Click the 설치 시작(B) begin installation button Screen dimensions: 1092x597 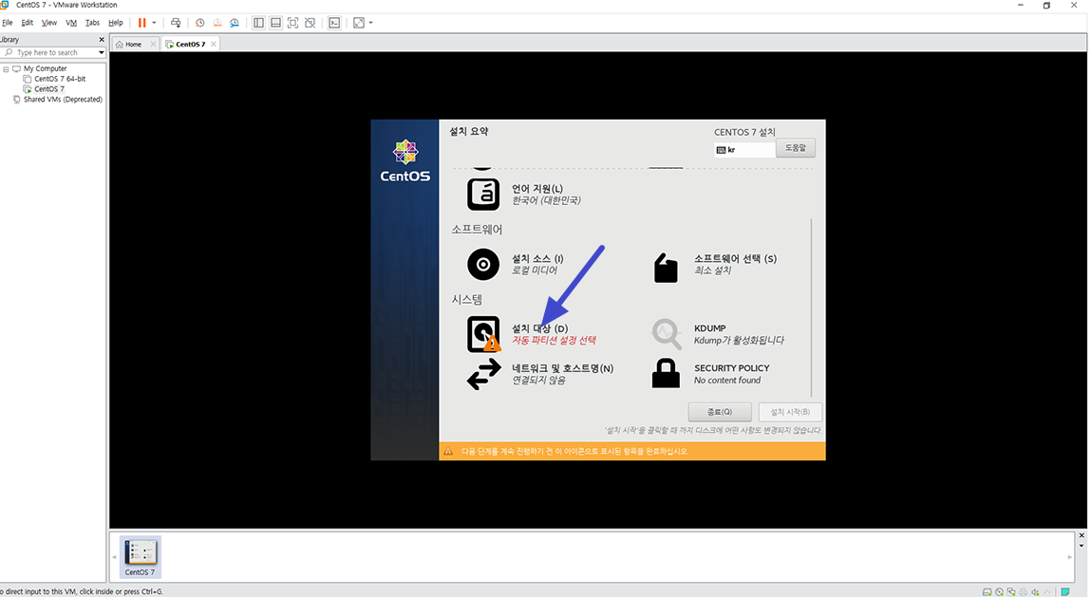pos(790,412)
